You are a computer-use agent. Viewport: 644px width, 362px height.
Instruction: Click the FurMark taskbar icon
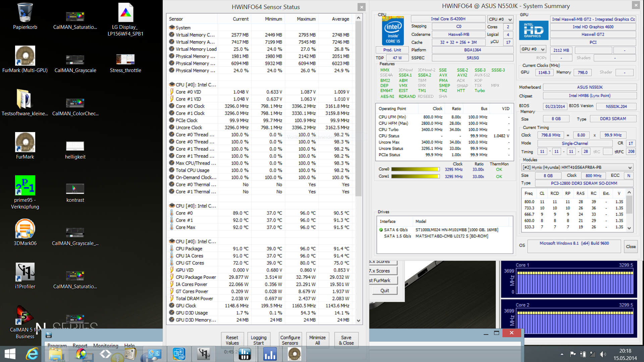tap(294, 354)
